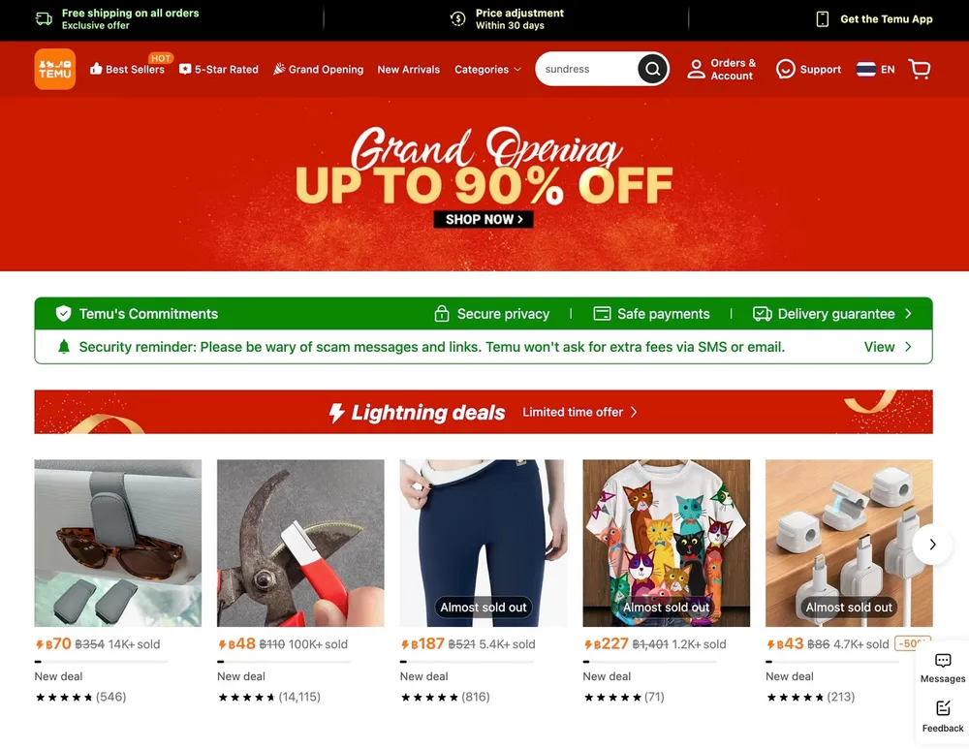Open New Arrivals menu item

409,69
